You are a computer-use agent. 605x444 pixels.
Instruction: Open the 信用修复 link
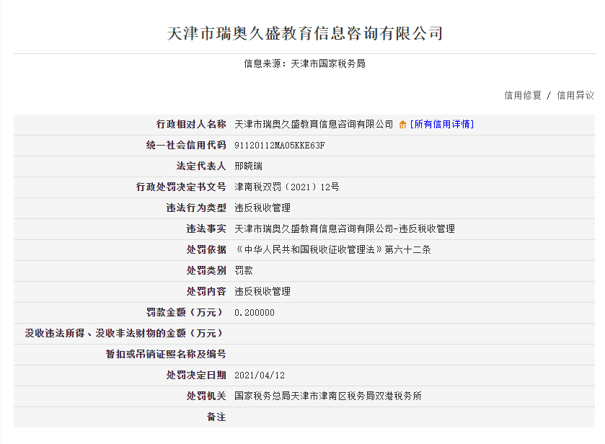click(x=523, y=95)
